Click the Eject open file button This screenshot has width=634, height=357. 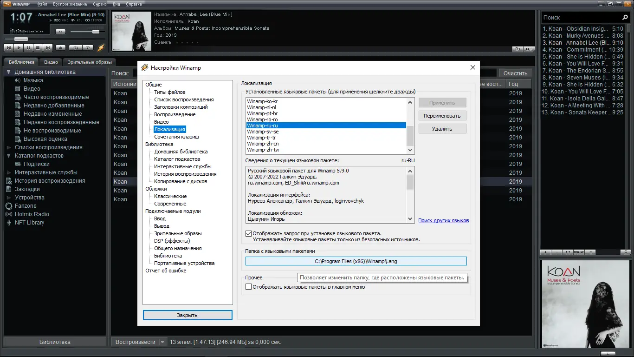61,47
